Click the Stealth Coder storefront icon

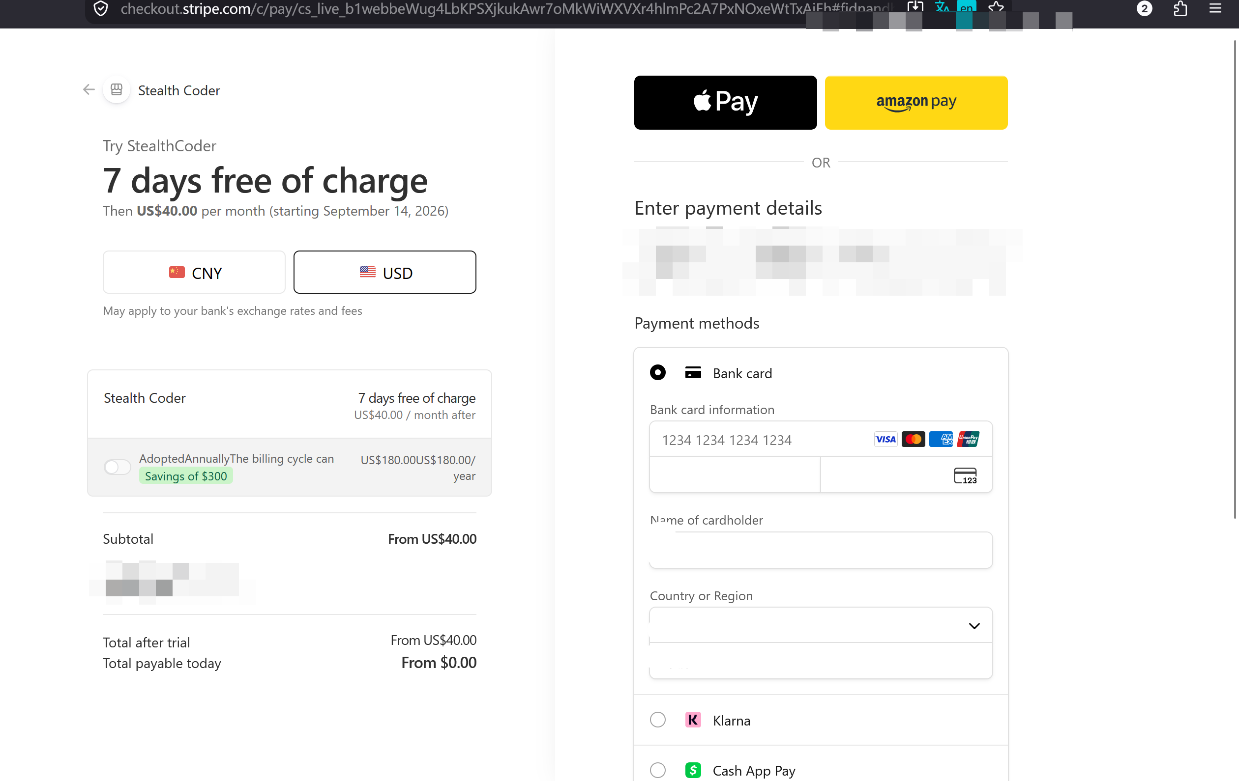(117, 90)
